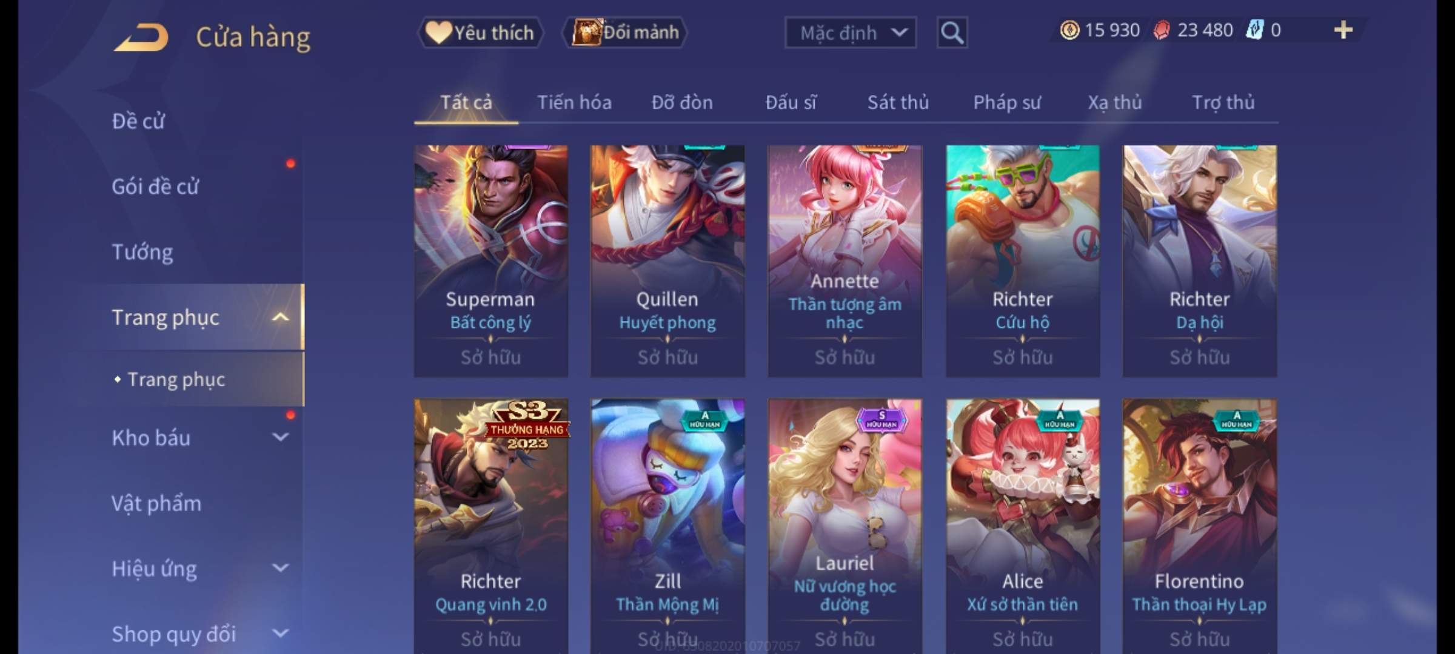Screen dimensions: 1455x654
Task: Open the Tướng sidebar entry
Action: click(142, 252)
